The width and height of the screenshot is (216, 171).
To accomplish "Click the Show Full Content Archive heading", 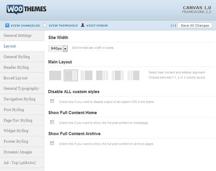I will coord(74,134).
